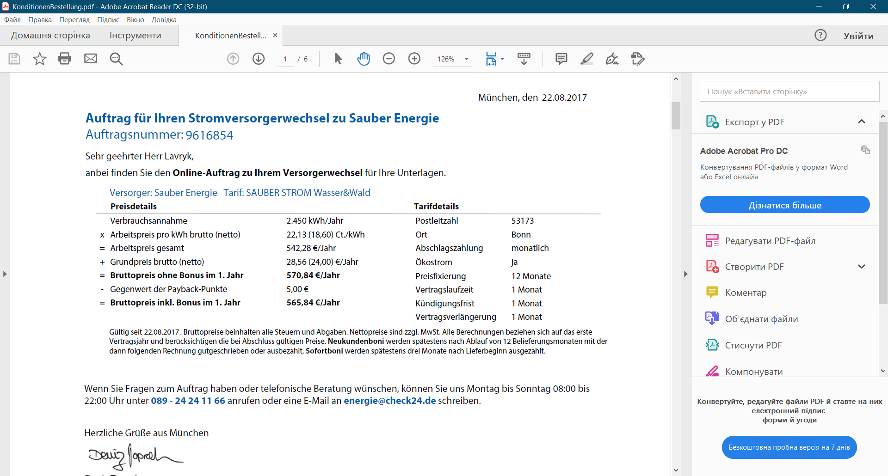The width and height of the screenshot is (888, 476).
Task: Click the phone number 089 - 24 24 11 66
Action: coord(188,401)
